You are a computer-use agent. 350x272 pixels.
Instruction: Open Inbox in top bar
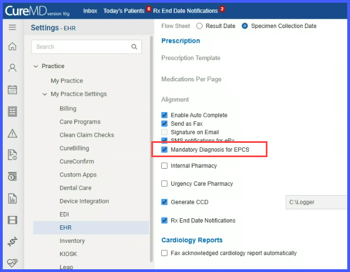(x=90, y=11)
